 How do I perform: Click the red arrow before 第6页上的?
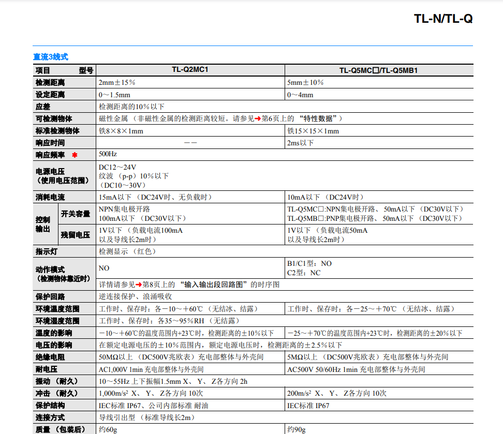click(258, 119)
